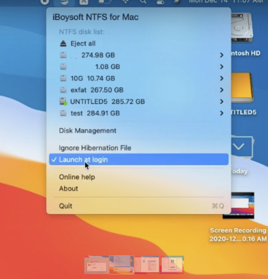Open the Screen Recording thumbnail on desktop
Image resolution: width=268 pixels, height=279 pixels.
click(x=238, y=205)
